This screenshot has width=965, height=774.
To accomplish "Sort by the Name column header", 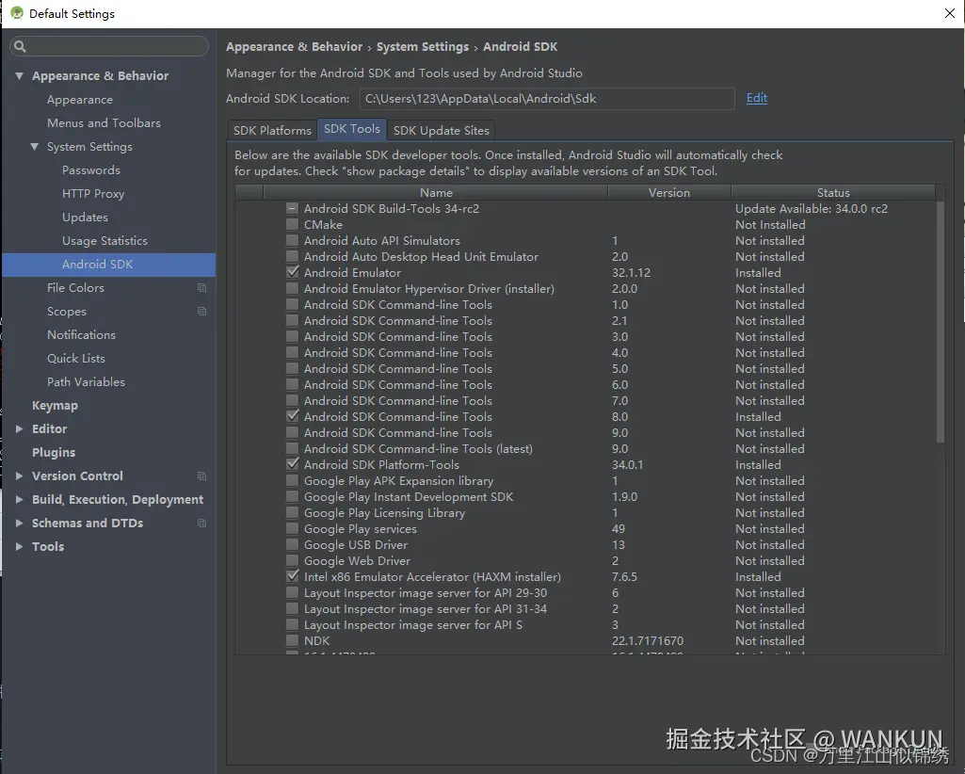I will [x=436, y=192].
